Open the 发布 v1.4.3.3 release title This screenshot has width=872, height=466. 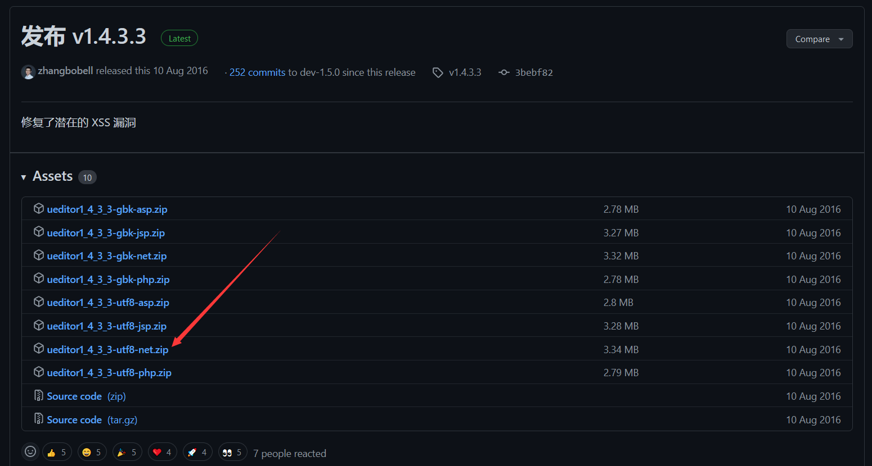(x=84, y=36)
